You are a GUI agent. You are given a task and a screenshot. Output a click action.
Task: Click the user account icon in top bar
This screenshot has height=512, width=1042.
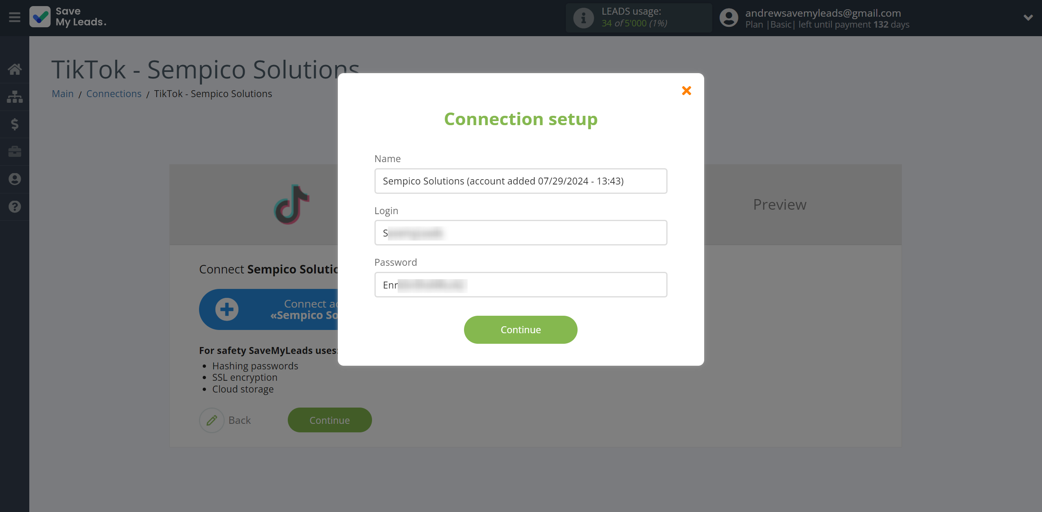click(728, 18)
